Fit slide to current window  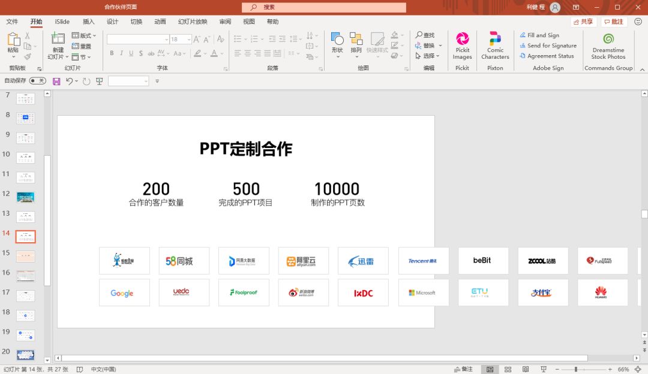click(x=639, y=369)
